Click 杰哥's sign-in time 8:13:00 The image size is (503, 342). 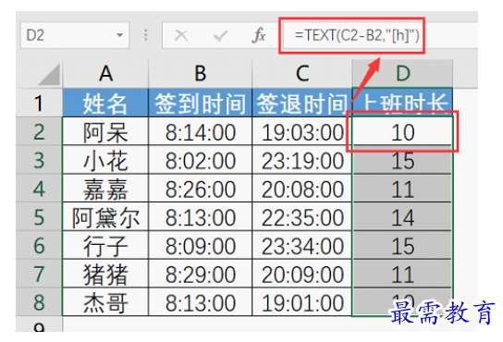[x=201, y=302]
